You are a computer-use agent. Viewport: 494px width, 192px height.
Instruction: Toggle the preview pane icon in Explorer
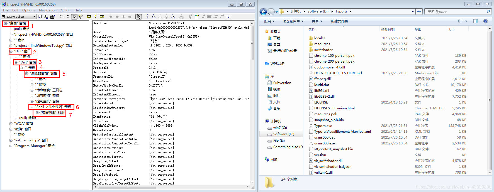click(x=476, y=21)
